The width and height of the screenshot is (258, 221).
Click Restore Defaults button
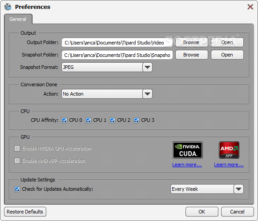coord(25,212)
